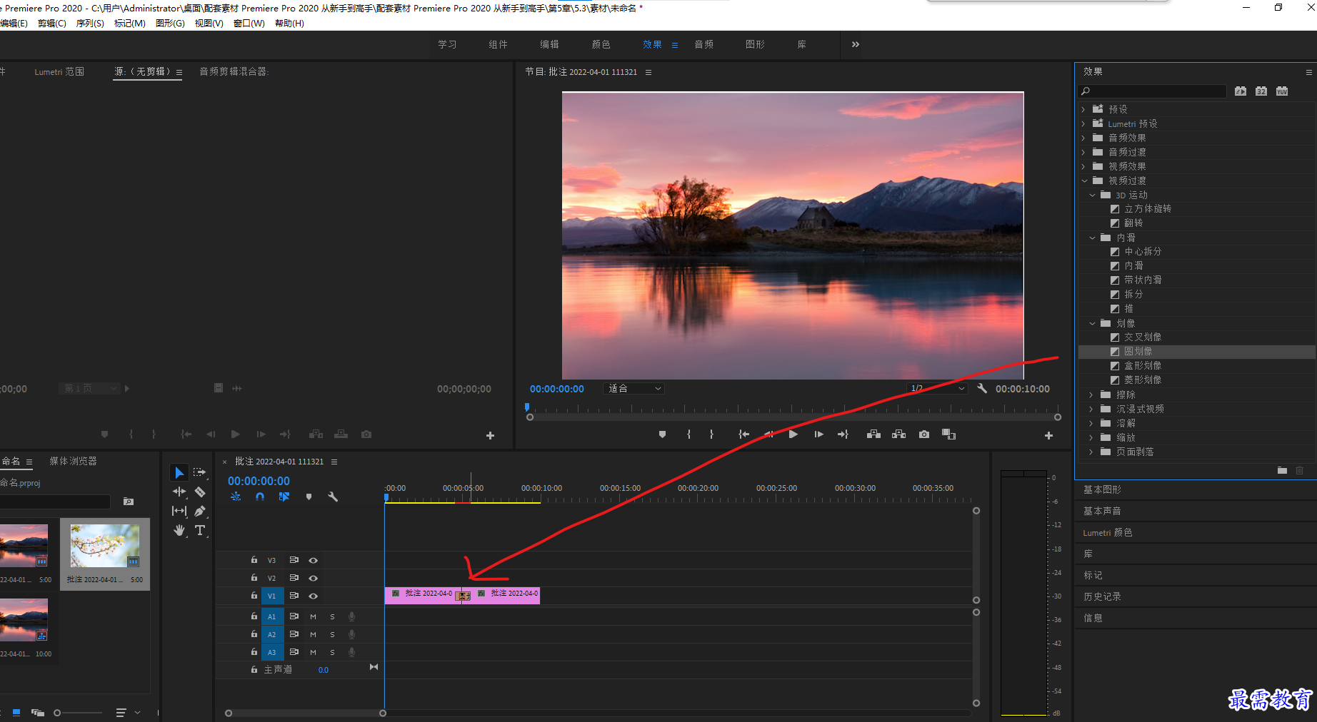This screenshot has height=722, width=1317.
Task: Open the 基本声音 panel
Action: click(1102, 511)
